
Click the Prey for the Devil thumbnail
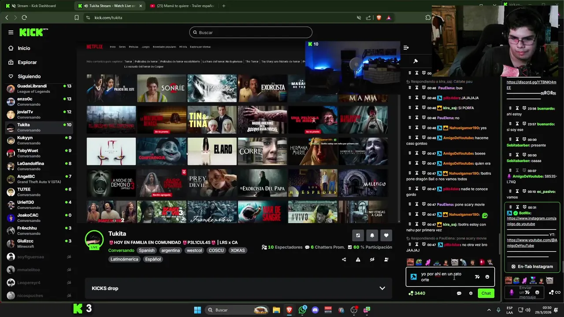[x=212, y=183]
